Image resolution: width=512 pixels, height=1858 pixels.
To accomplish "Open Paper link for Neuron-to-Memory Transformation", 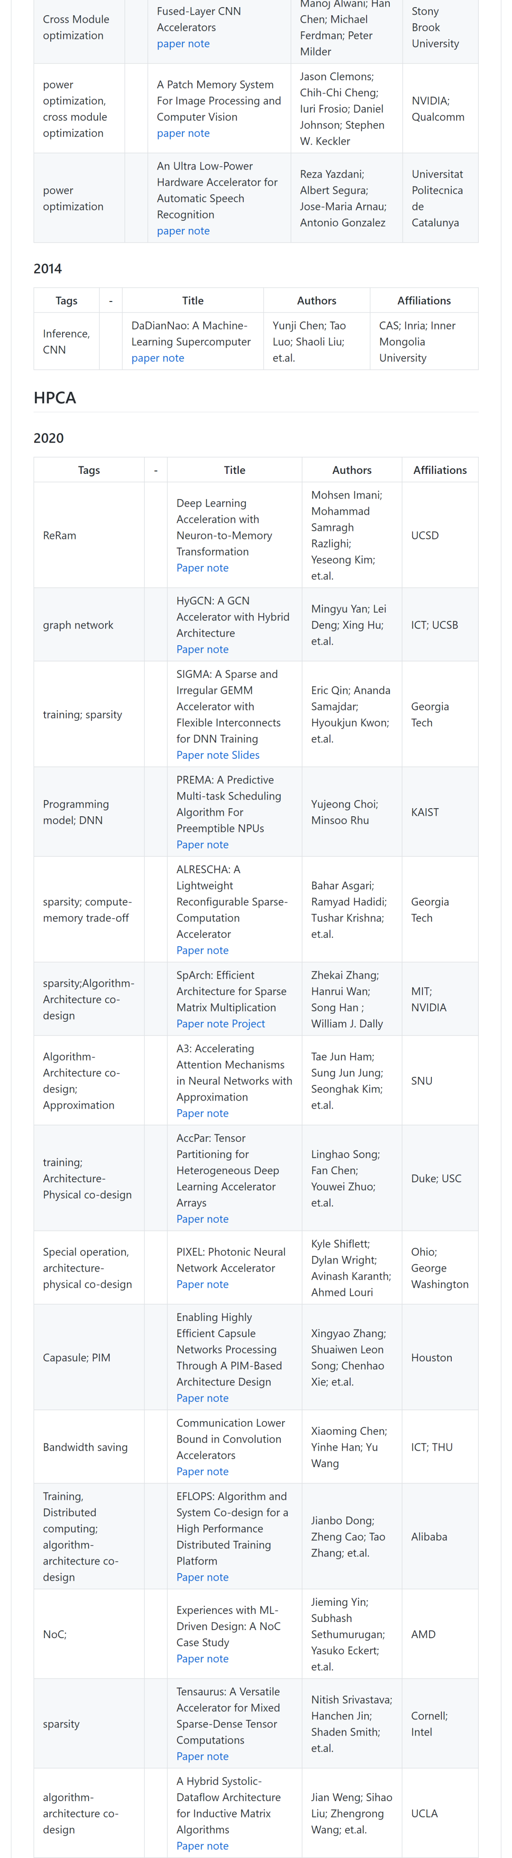I will 190,567.
